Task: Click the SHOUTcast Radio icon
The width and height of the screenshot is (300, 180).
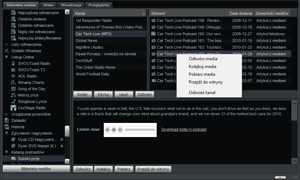Action: tap(13, 63)
